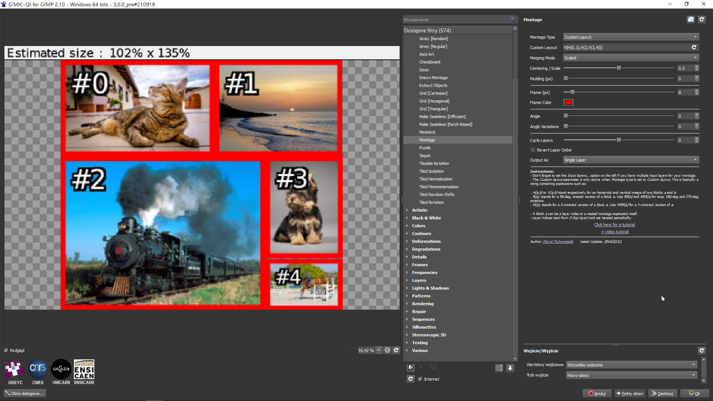Viewport: 713px width, 401px height.
Task: Click the ENSICAEN logo
Action: (x=84, y=372)
